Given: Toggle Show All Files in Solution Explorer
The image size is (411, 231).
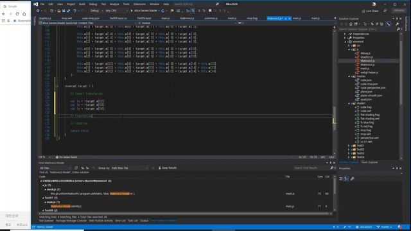Looking at the screenshot, I should click(381, 24).
